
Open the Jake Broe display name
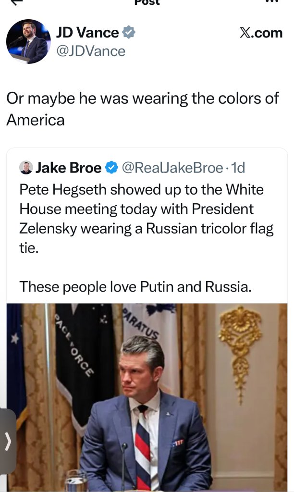click(x=69, y=168)
